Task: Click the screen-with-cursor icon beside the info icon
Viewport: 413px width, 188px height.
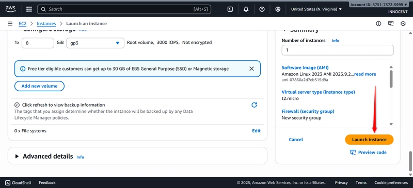Action: 391,24
